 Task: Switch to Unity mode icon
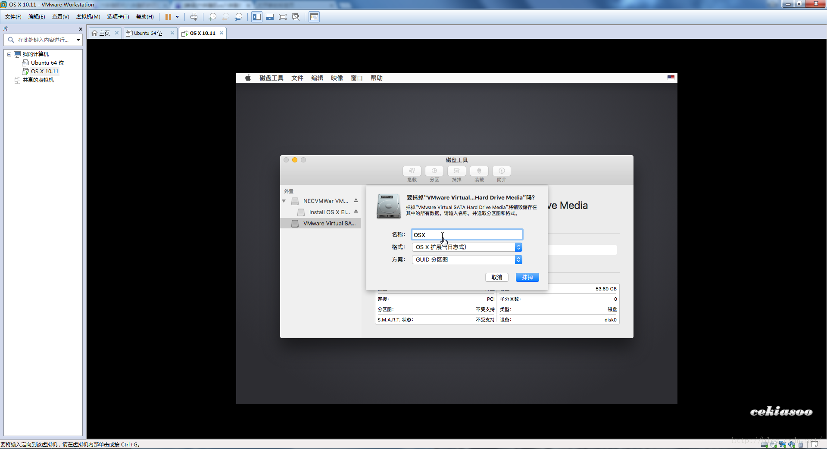[296, 17]
